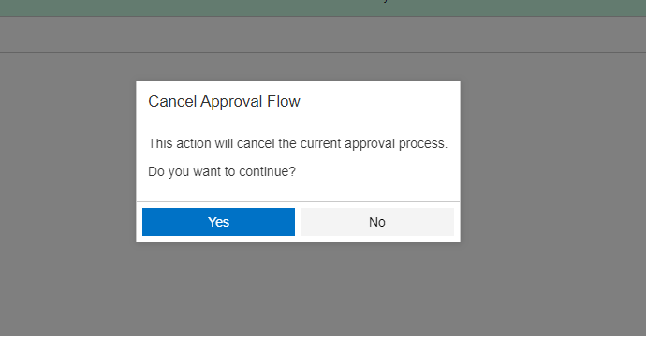Confirm cancellation with the Yes button
The image size is (646, 337).
point(218,222)
